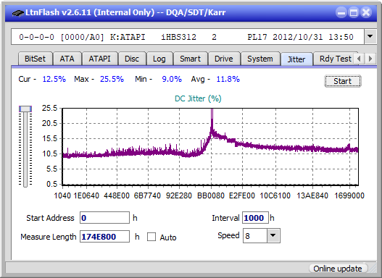Screen dimensions: 382x278
Task: Click the Online update button
Action: [x=338, y=269]
